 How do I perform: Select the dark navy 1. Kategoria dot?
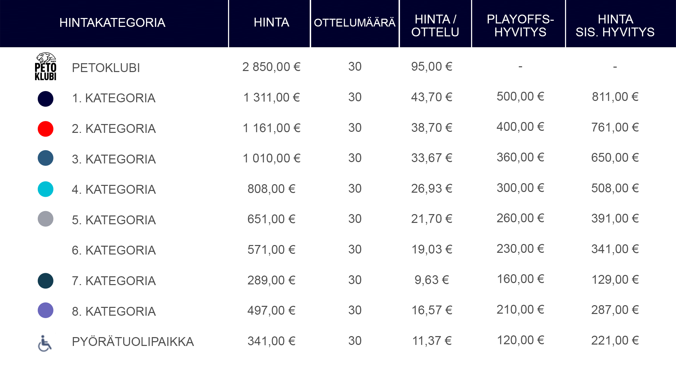[x=45, y=99]
